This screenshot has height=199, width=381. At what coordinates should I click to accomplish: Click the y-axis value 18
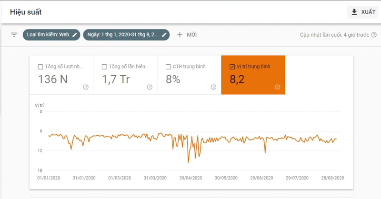click(x=40, y=170)
